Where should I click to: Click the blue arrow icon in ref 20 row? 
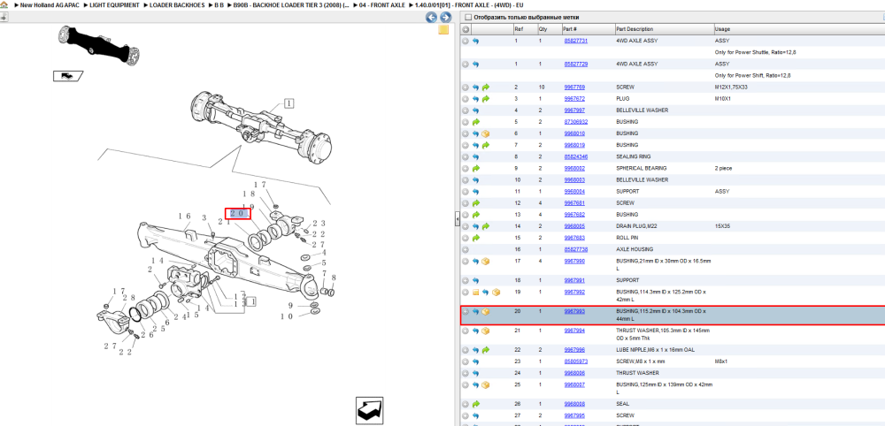click(x=475, y=312)
